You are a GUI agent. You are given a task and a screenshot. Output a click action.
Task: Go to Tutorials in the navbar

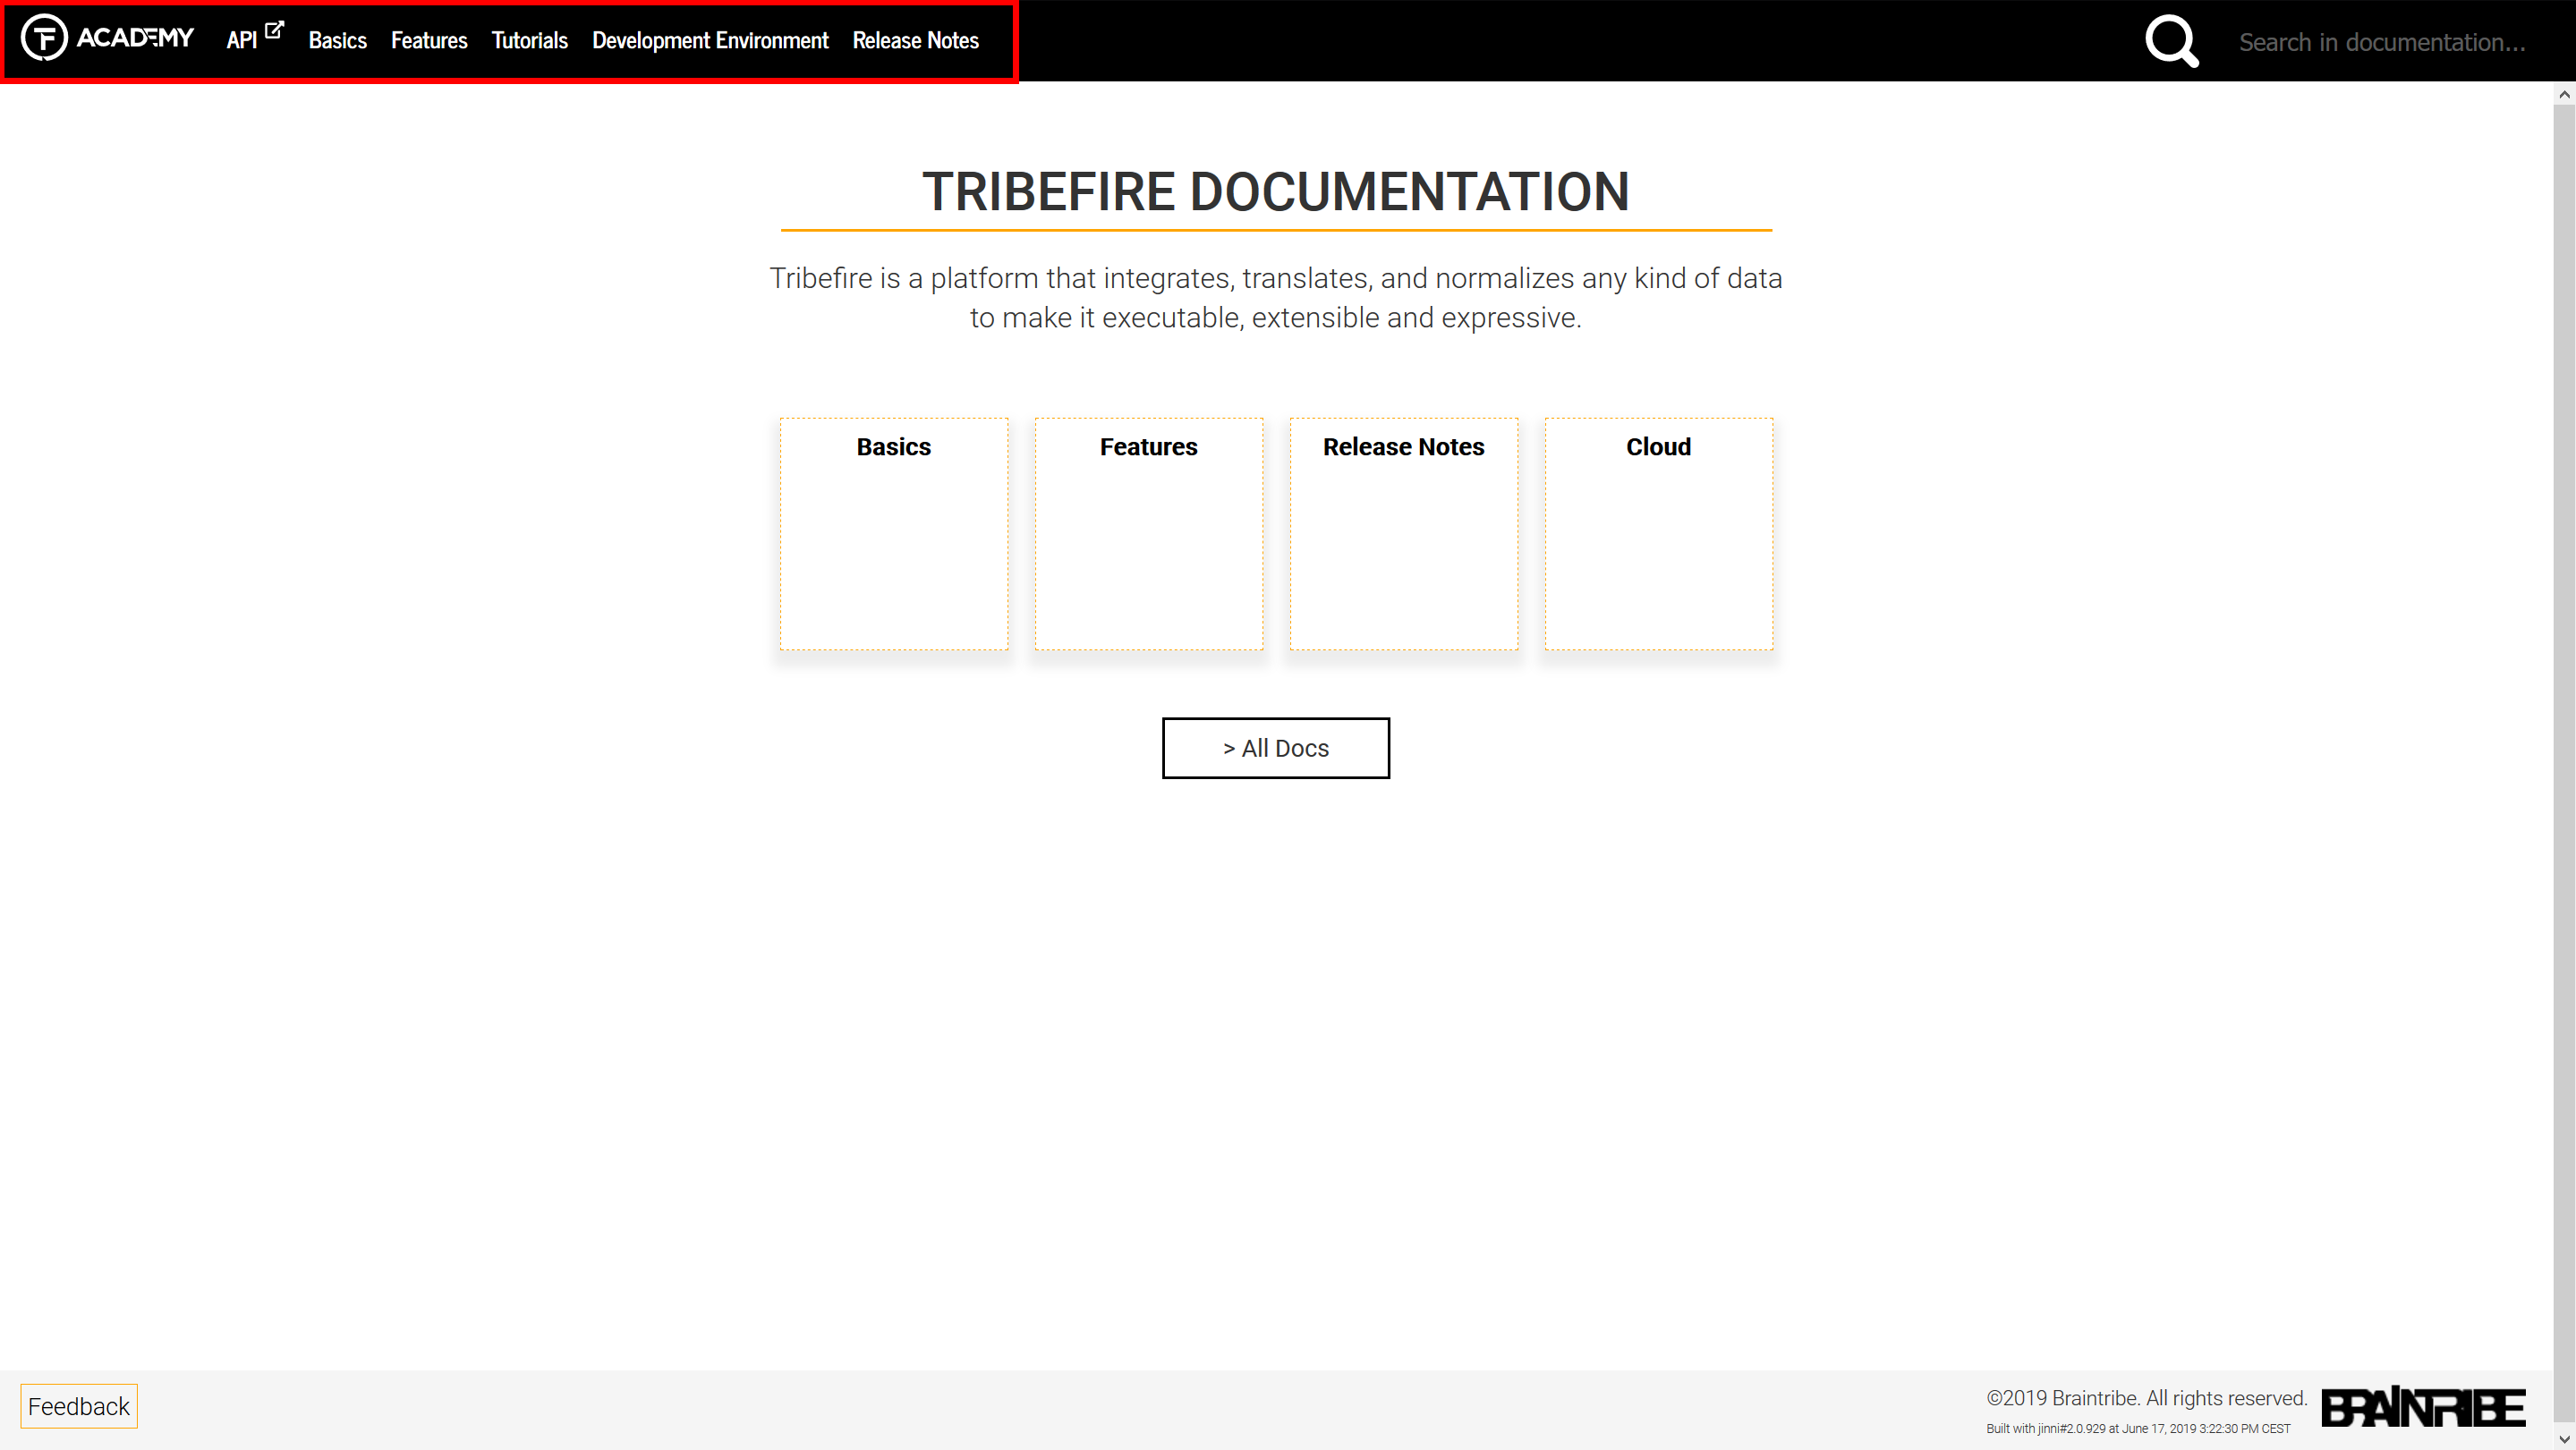click(x=529, y=40)
